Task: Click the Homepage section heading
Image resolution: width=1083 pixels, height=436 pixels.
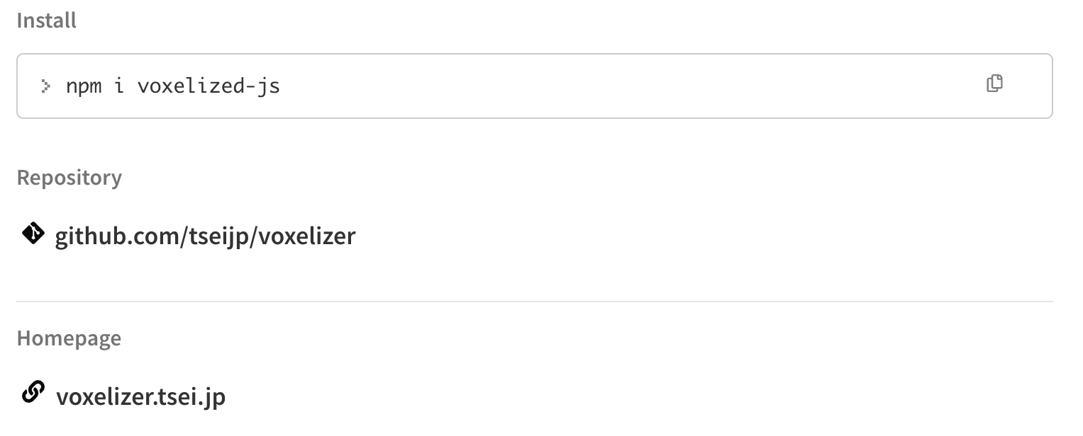Action: (x=69, y=338)
